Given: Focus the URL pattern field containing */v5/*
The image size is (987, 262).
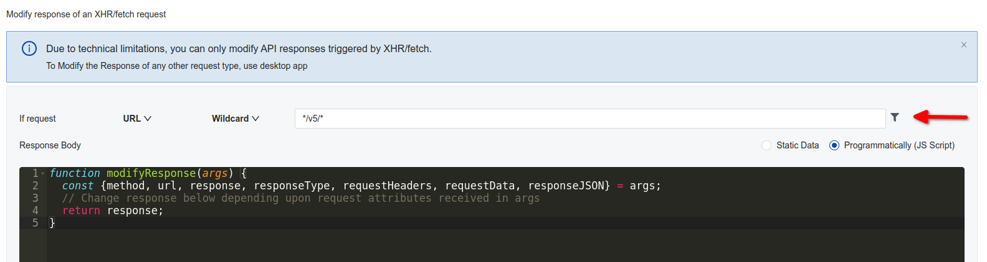Looking at the screenshot, I should (x=590, y=119).
